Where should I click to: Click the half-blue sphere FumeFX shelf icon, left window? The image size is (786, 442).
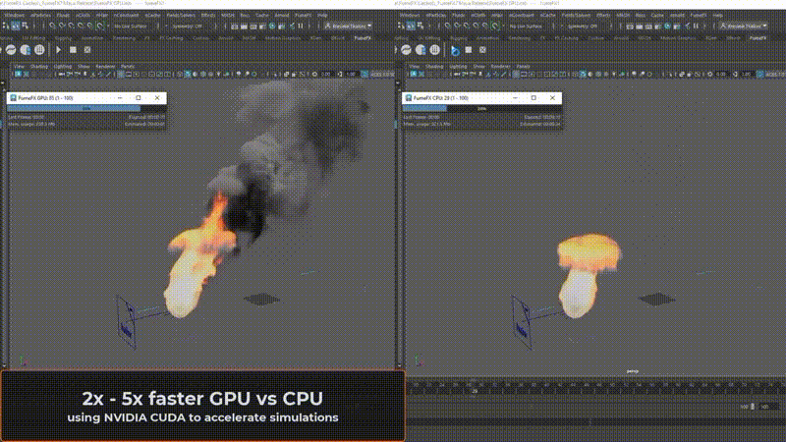point(26,50)
